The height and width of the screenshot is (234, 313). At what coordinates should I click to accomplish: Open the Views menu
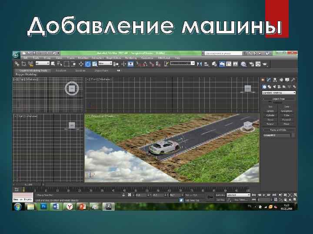point(59,58)
